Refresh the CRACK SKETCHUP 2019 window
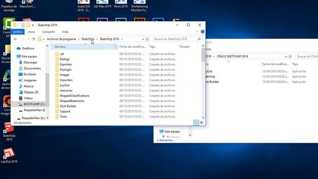This screenshot has height=179, width=318. coord(290,56)
